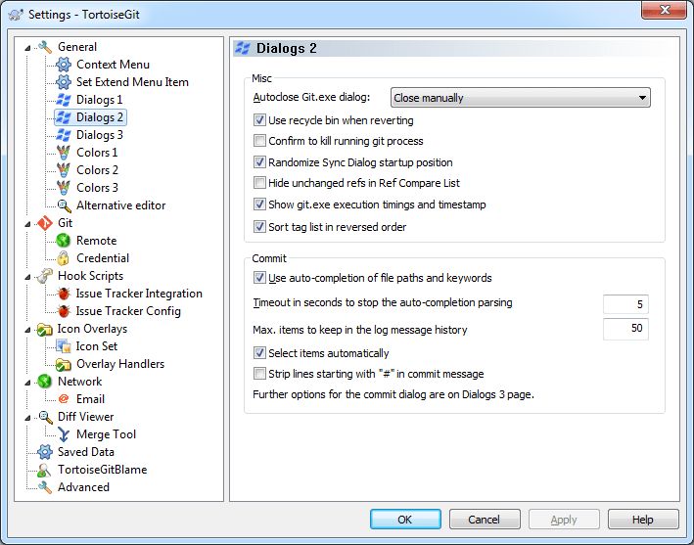
Task: Click the red Git diamond icon
Action: [45, 223]
